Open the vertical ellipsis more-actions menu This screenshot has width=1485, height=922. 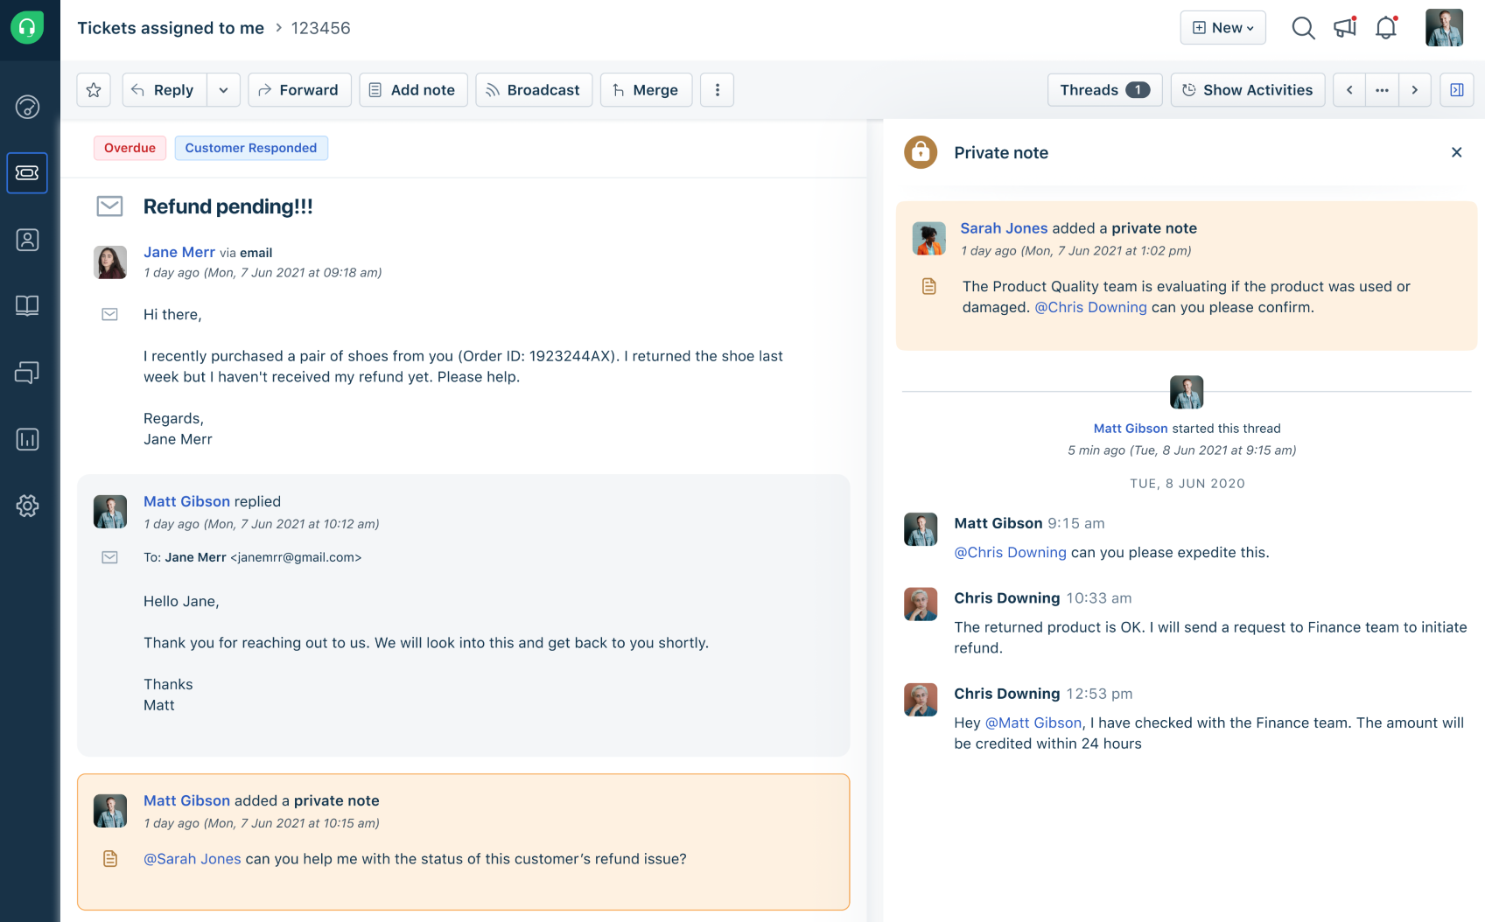[717, 89]
